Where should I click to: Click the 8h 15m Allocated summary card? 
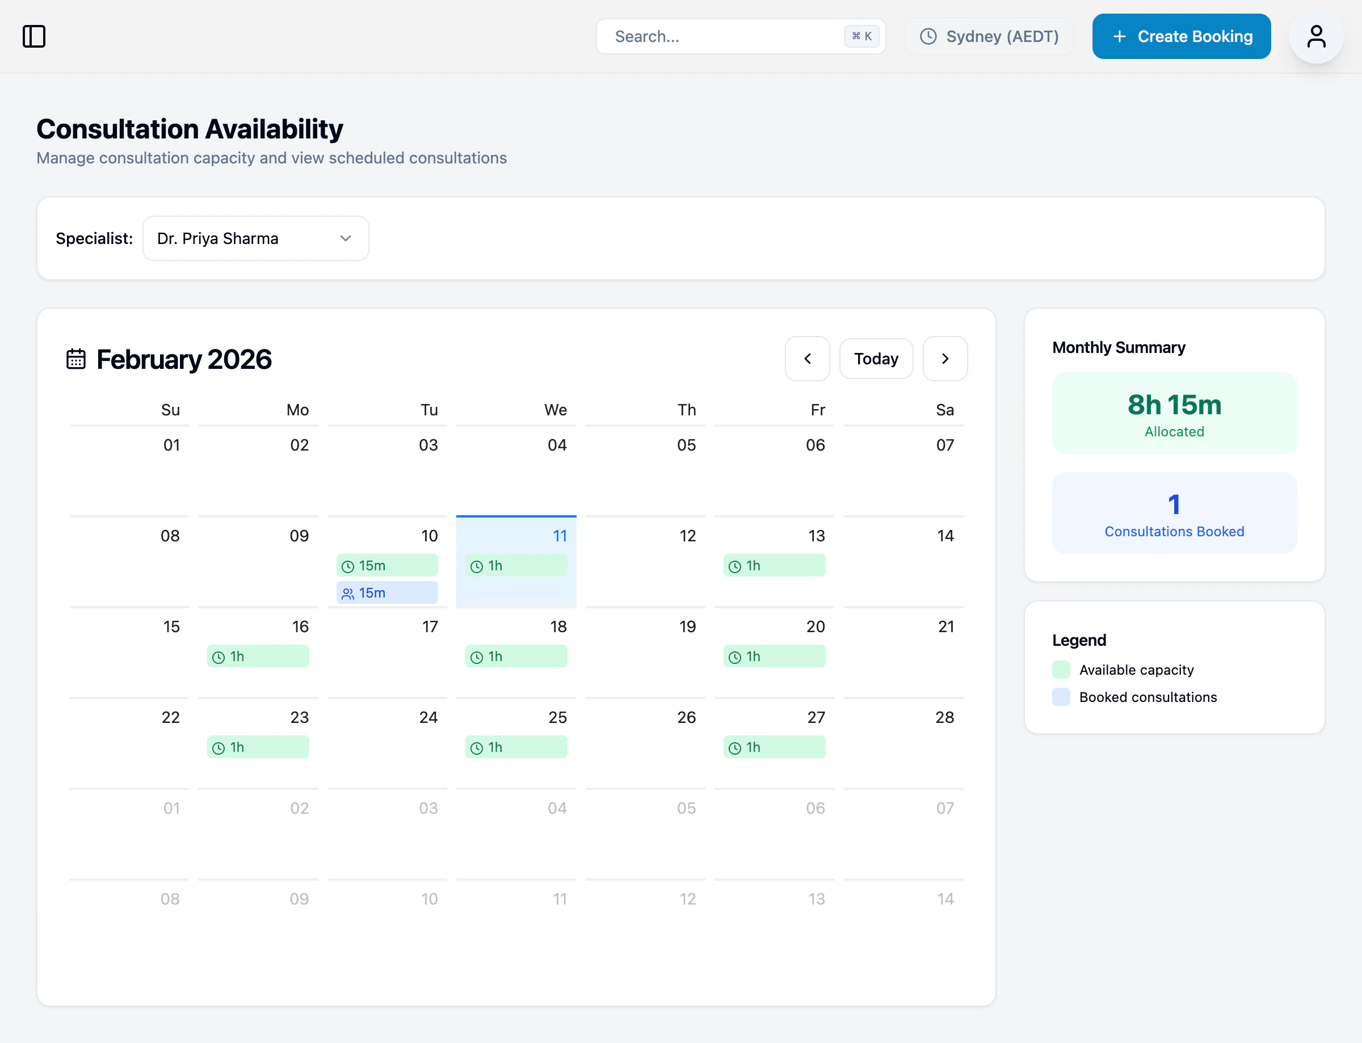click(1173, 413)
